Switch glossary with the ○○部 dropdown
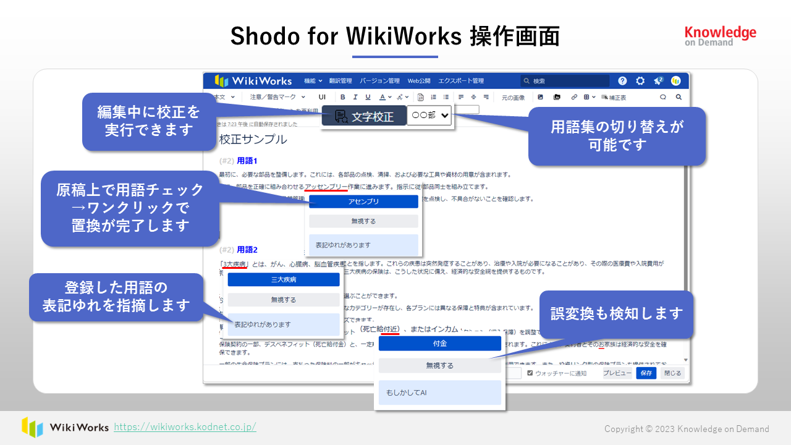 pos(430,116)
